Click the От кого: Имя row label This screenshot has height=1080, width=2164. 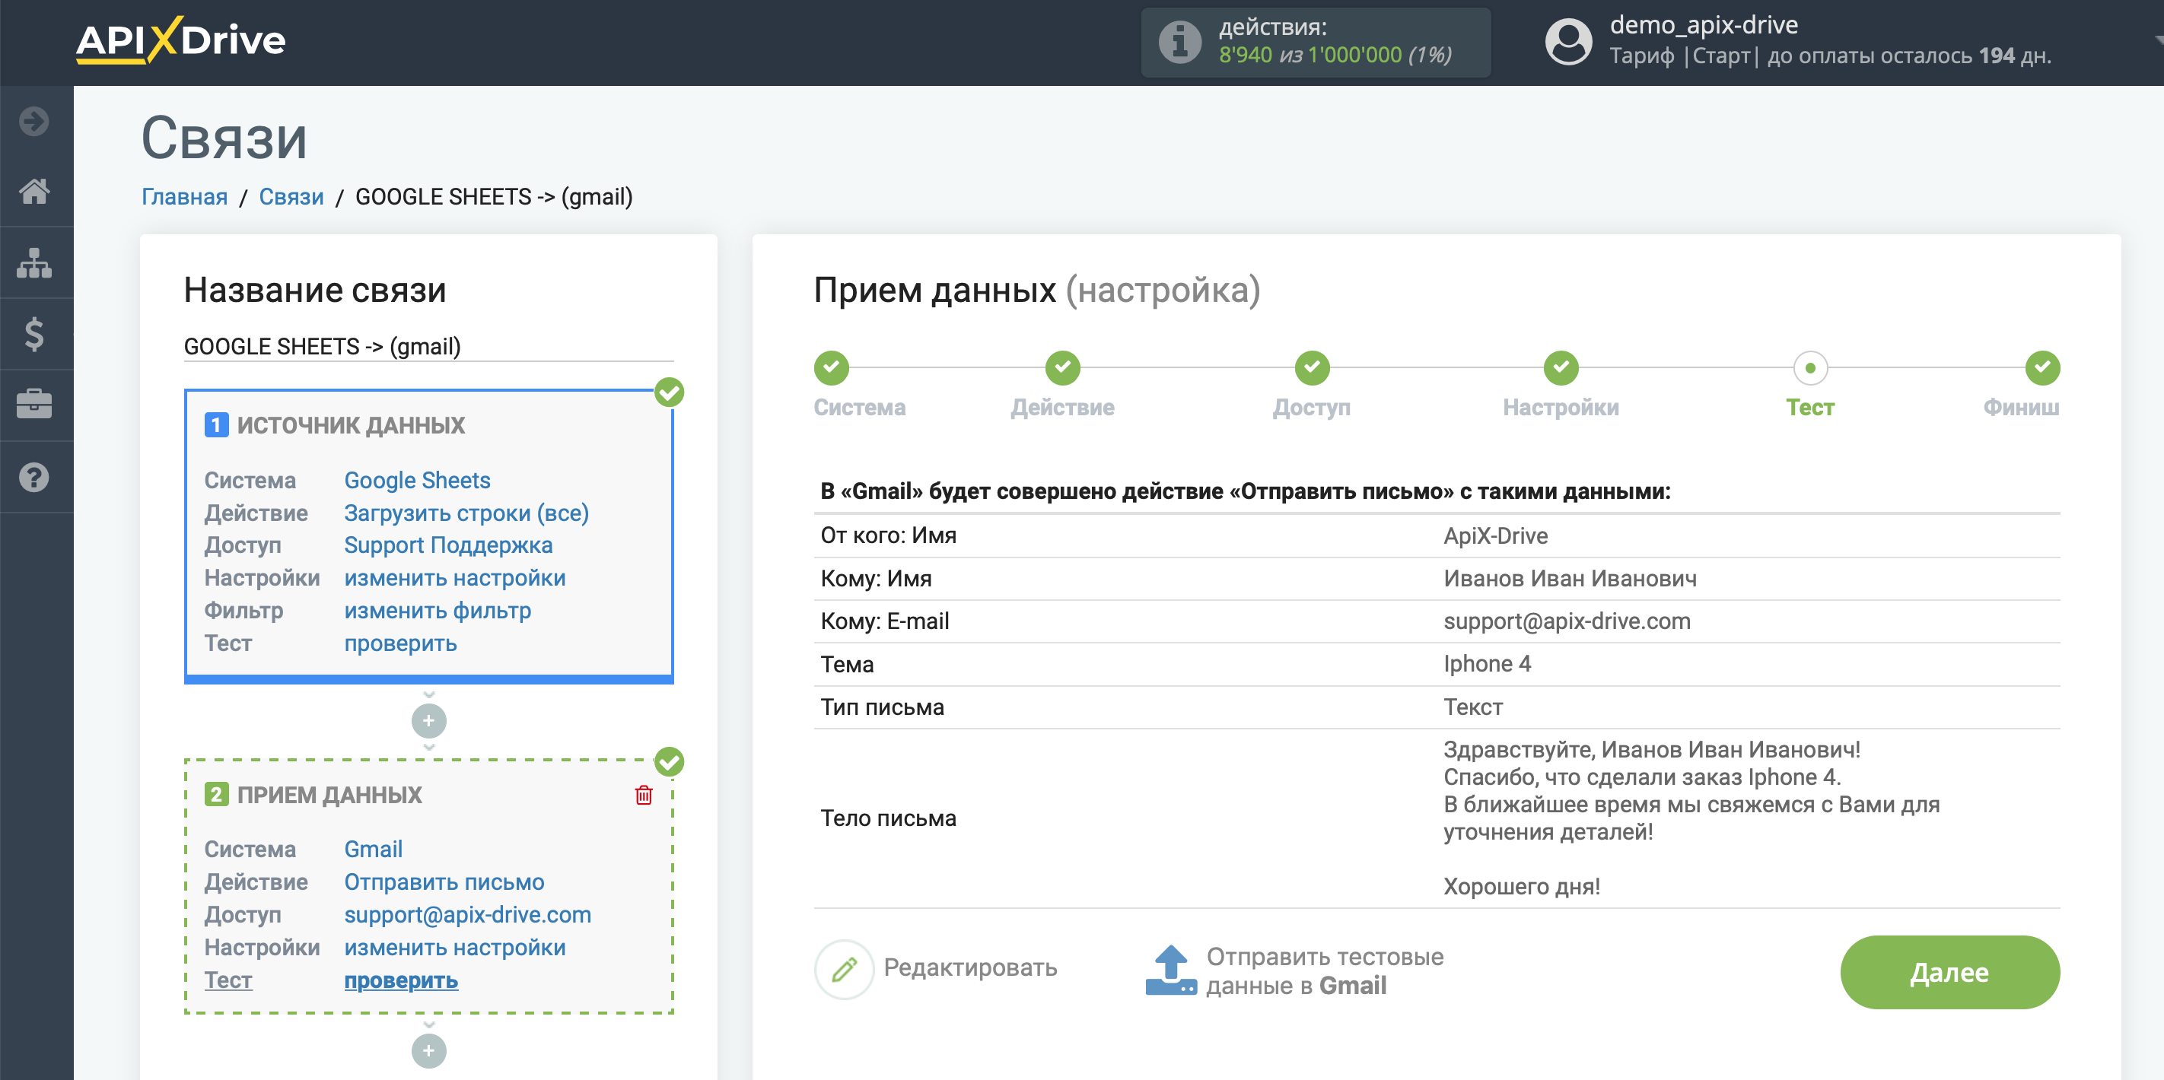pyautogui.click(x=887, y=535)
